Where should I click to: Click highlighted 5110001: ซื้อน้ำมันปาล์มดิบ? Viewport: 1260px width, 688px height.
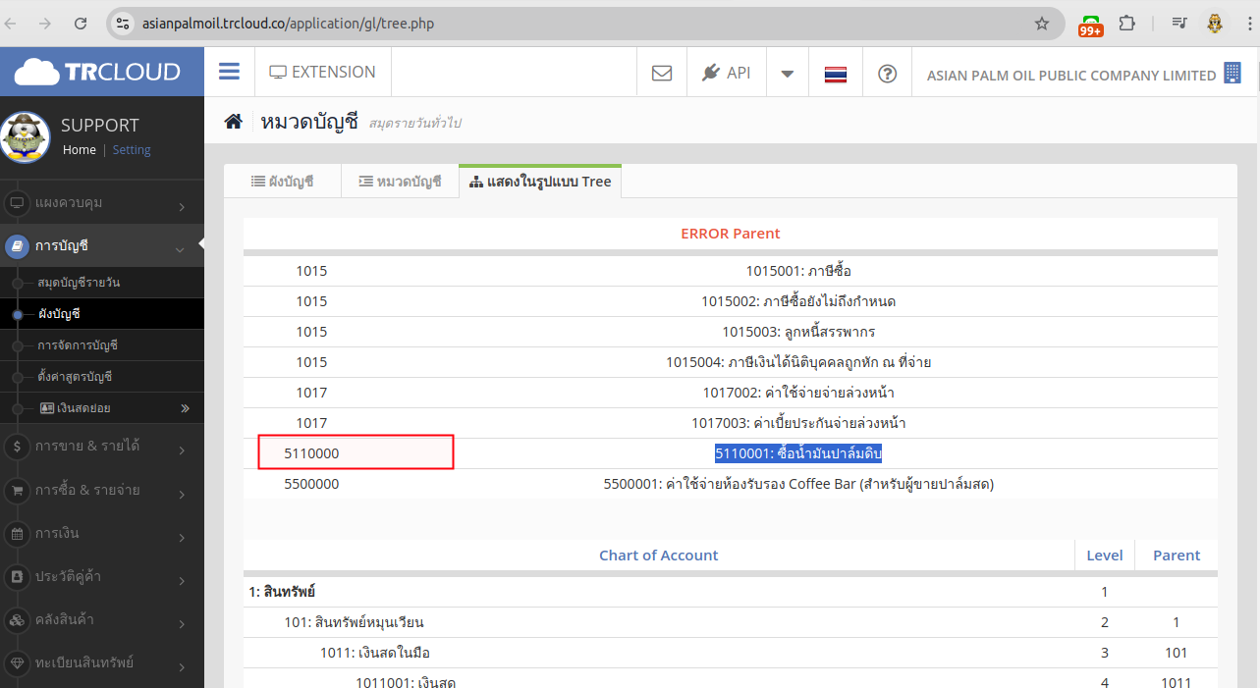798,453
